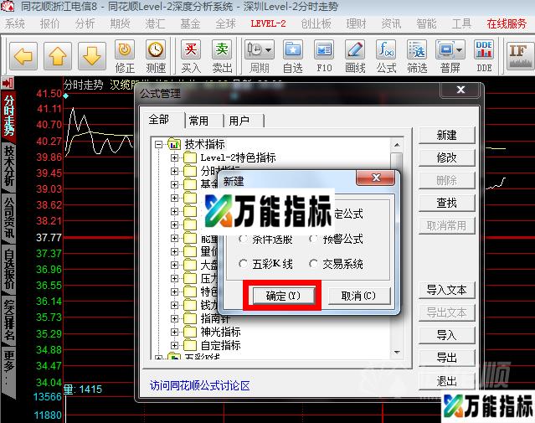Open the 周期 period icon
Image resolution: width=535 pixels, height=423 pixels.
pos(260,56)
